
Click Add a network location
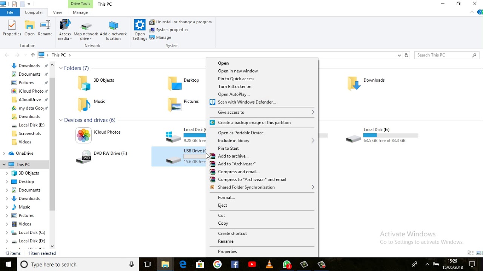(x=113, y=30)
